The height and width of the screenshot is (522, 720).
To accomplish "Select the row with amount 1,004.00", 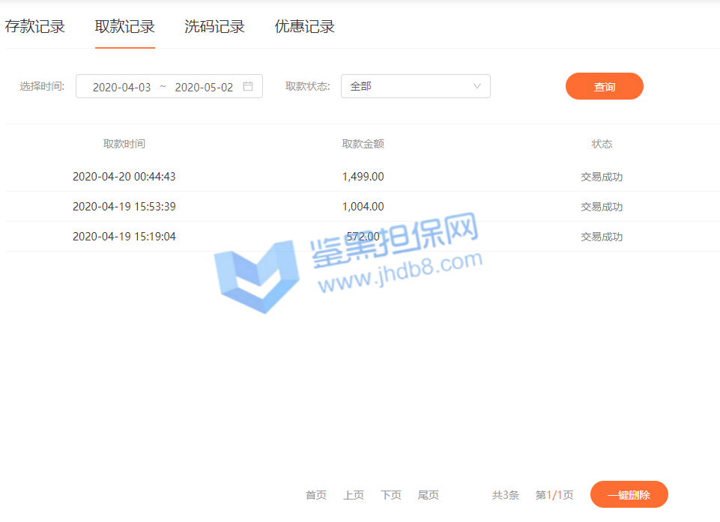I will (x=363, y=207).
